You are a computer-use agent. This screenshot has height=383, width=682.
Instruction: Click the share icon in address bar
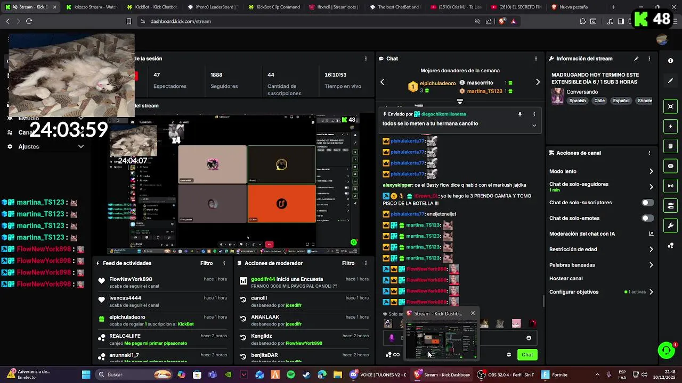click(x=489, y=21)
